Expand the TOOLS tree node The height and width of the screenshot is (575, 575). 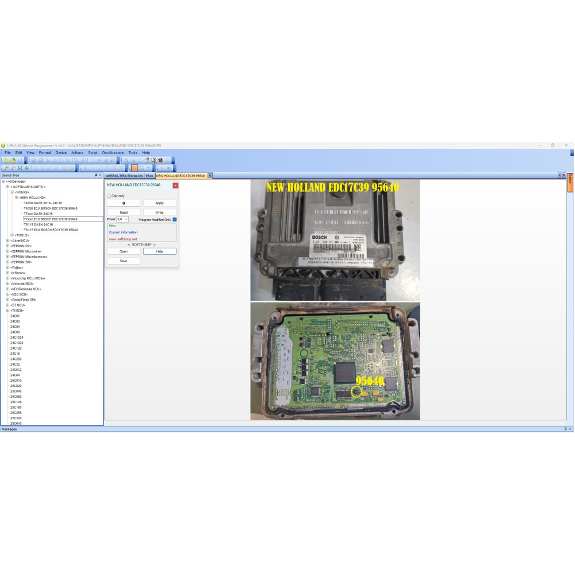click(12, 235)
